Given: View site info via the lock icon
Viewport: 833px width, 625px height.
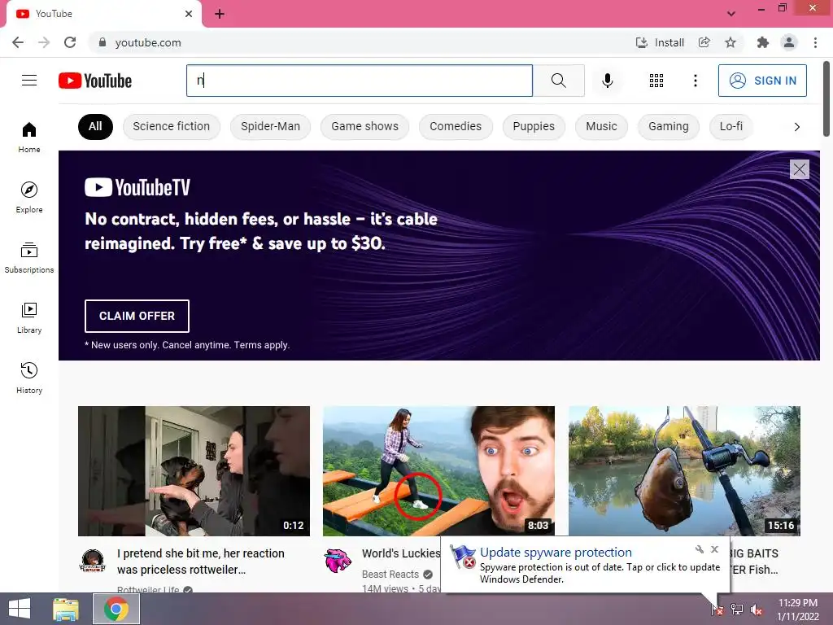Looking at the screenshot, I should point(102,42).
